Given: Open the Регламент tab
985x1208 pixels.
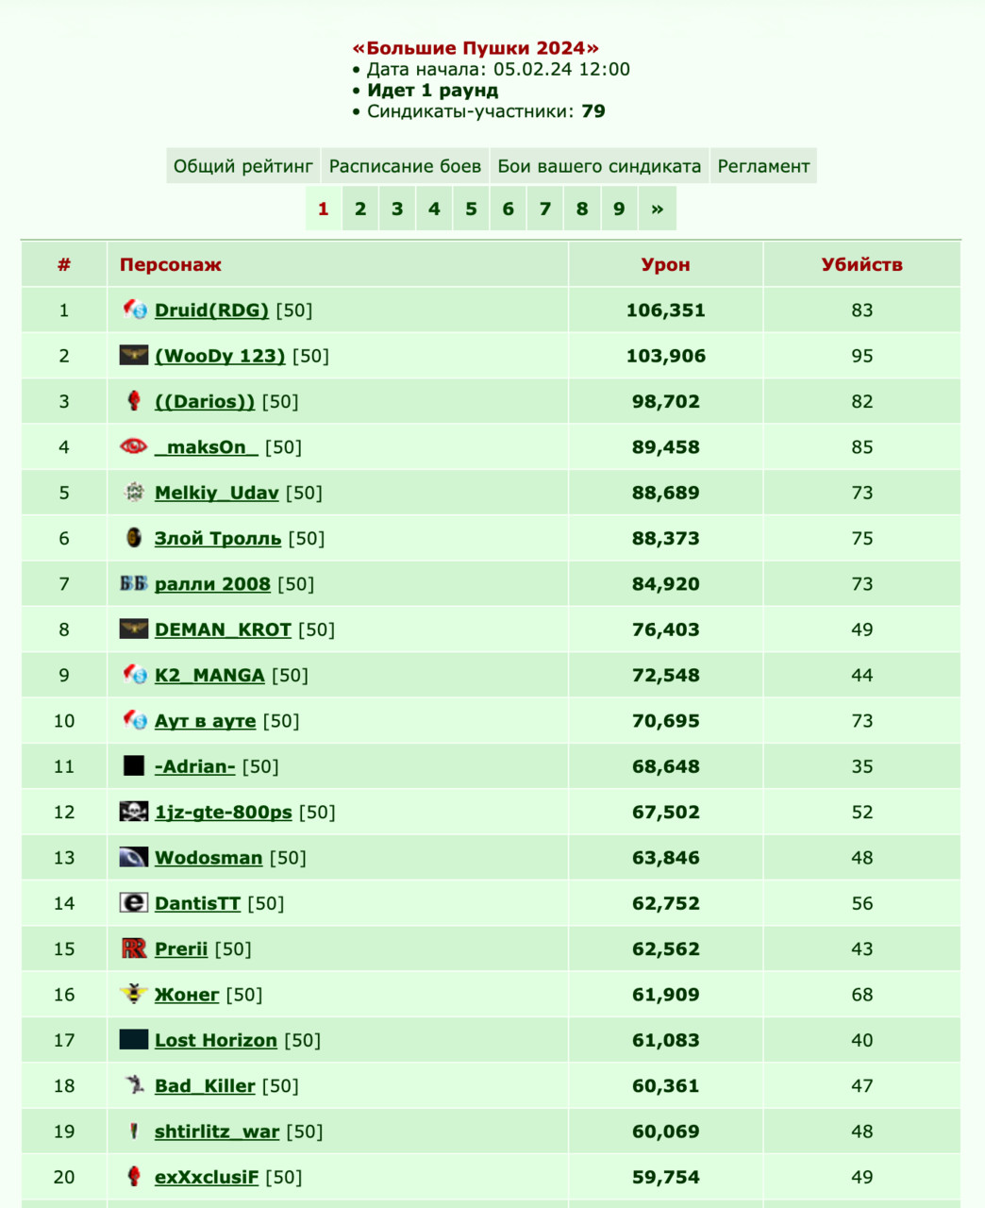Looking at the screenshot, I should click(x=763, y=166).
